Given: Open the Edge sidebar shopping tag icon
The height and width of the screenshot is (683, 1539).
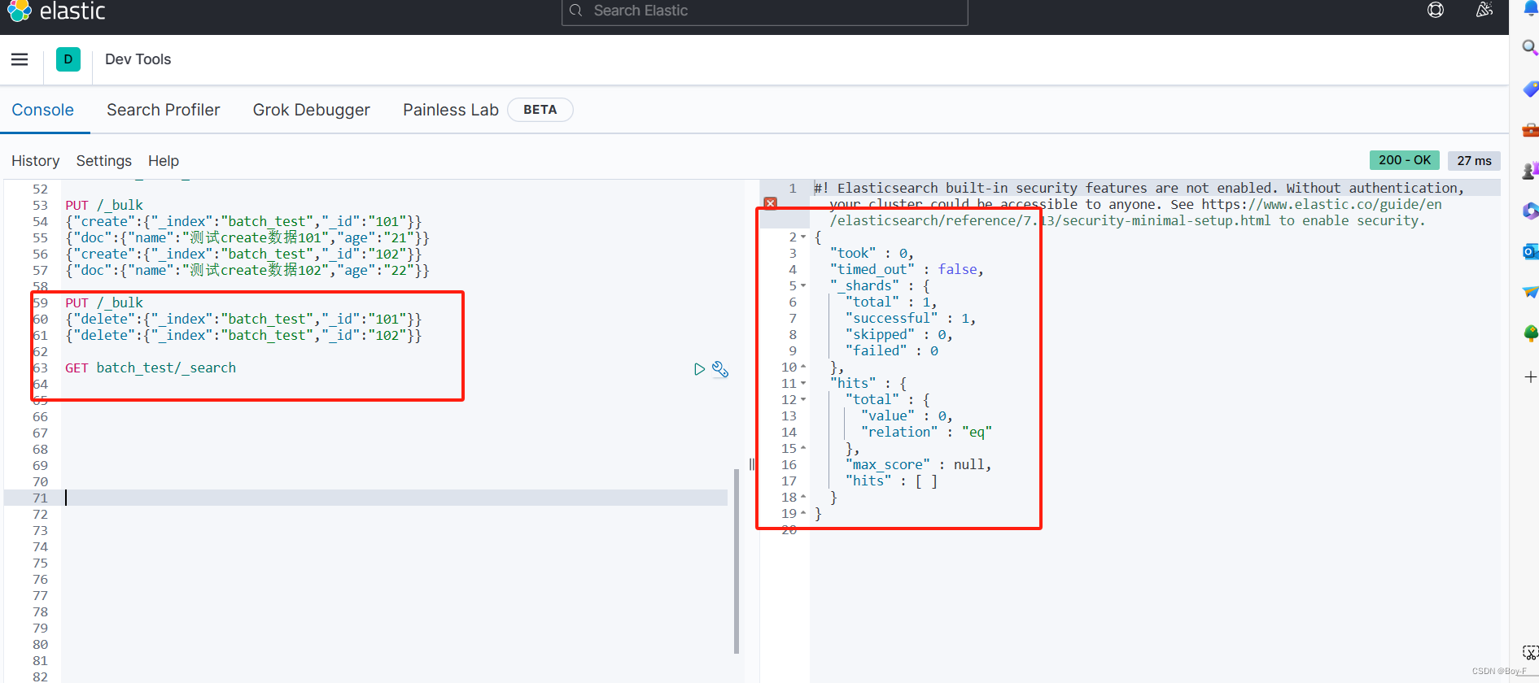Looking at the screenshot, I should point(1530,89).
